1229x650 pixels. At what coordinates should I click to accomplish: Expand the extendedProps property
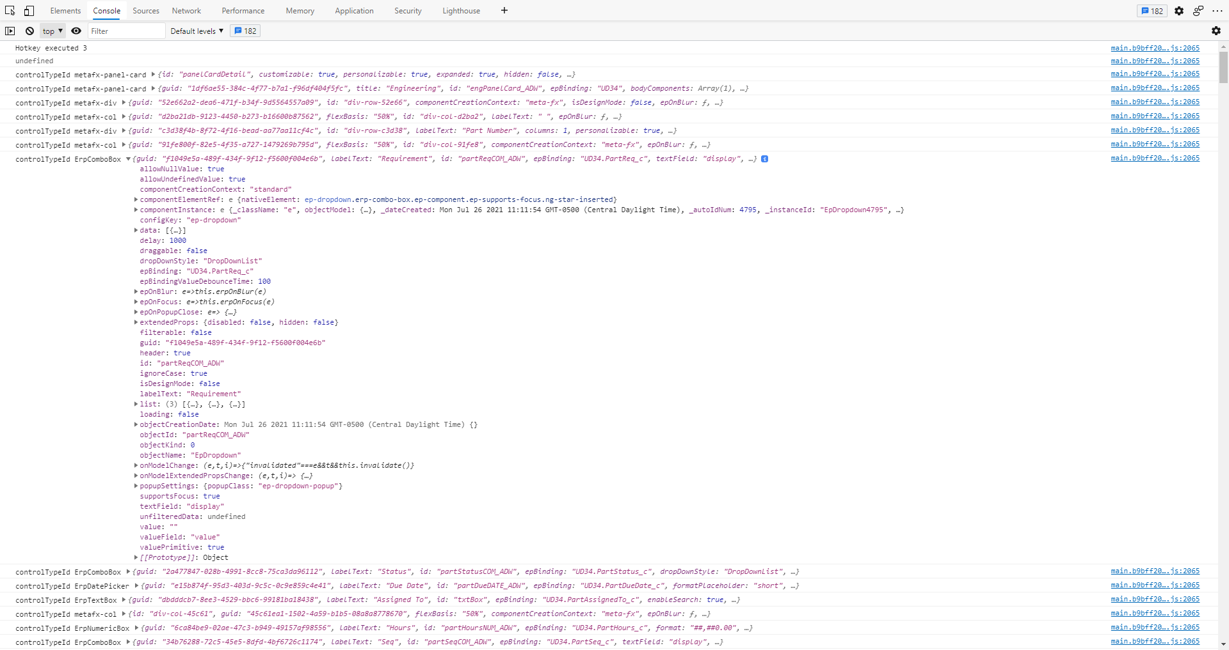tap(136, 322)
